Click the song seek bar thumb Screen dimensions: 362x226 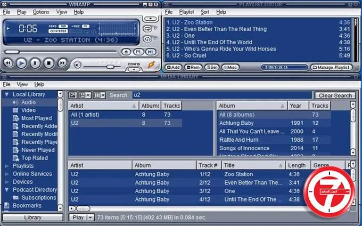[x=12, y=52]
